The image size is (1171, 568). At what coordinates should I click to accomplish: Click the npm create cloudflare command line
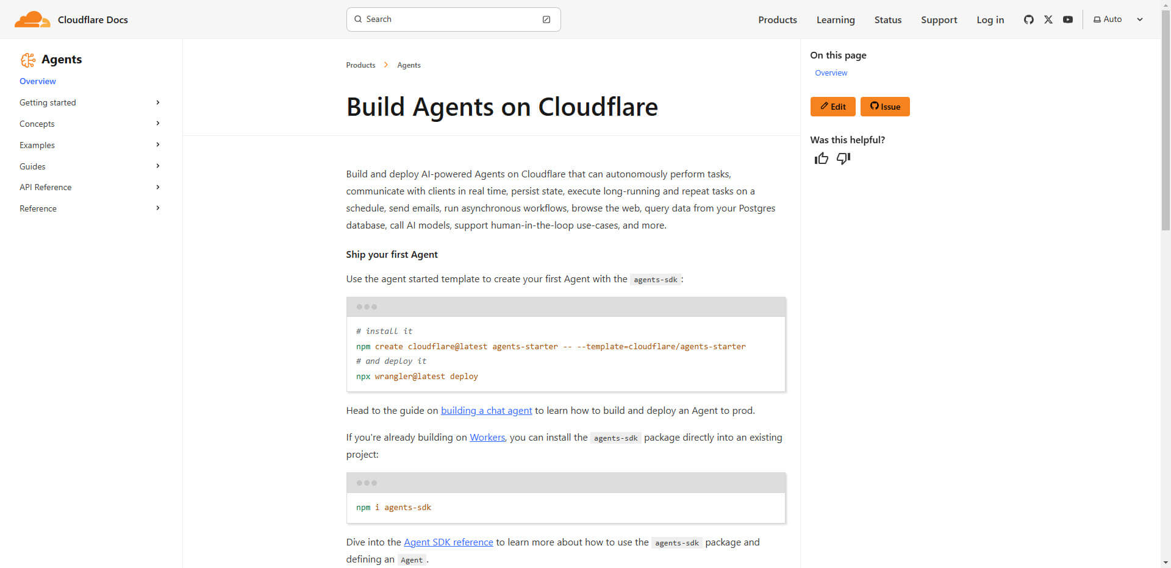pyautogui.click(x=551, y=346)
